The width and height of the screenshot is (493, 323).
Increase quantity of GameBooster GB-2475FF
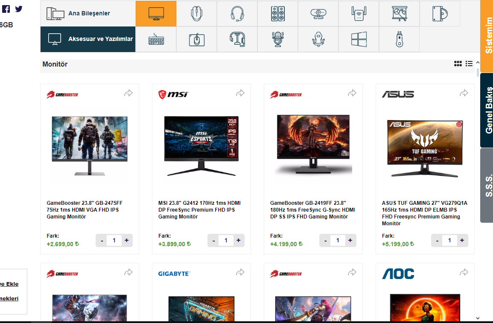pyautogui.click(x=127, y=240)
